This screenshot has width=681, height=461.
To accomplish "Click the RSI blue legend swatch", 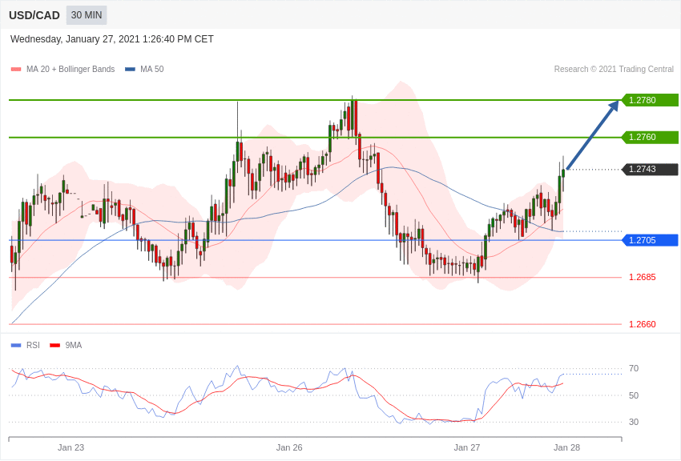I will [x=16, y=345].
